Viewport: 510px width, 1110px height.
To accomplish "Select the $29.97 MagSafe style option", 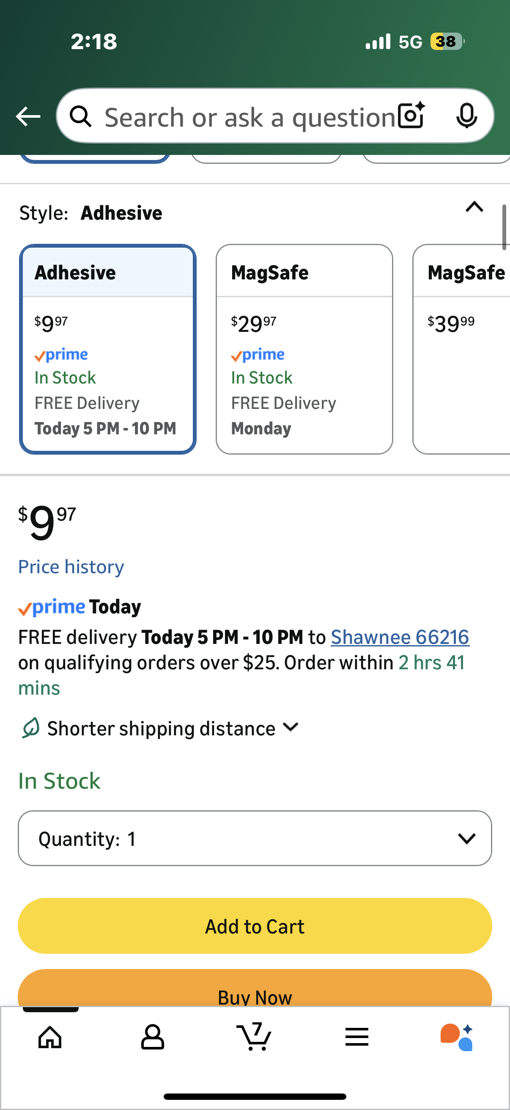I will point(304,349).
